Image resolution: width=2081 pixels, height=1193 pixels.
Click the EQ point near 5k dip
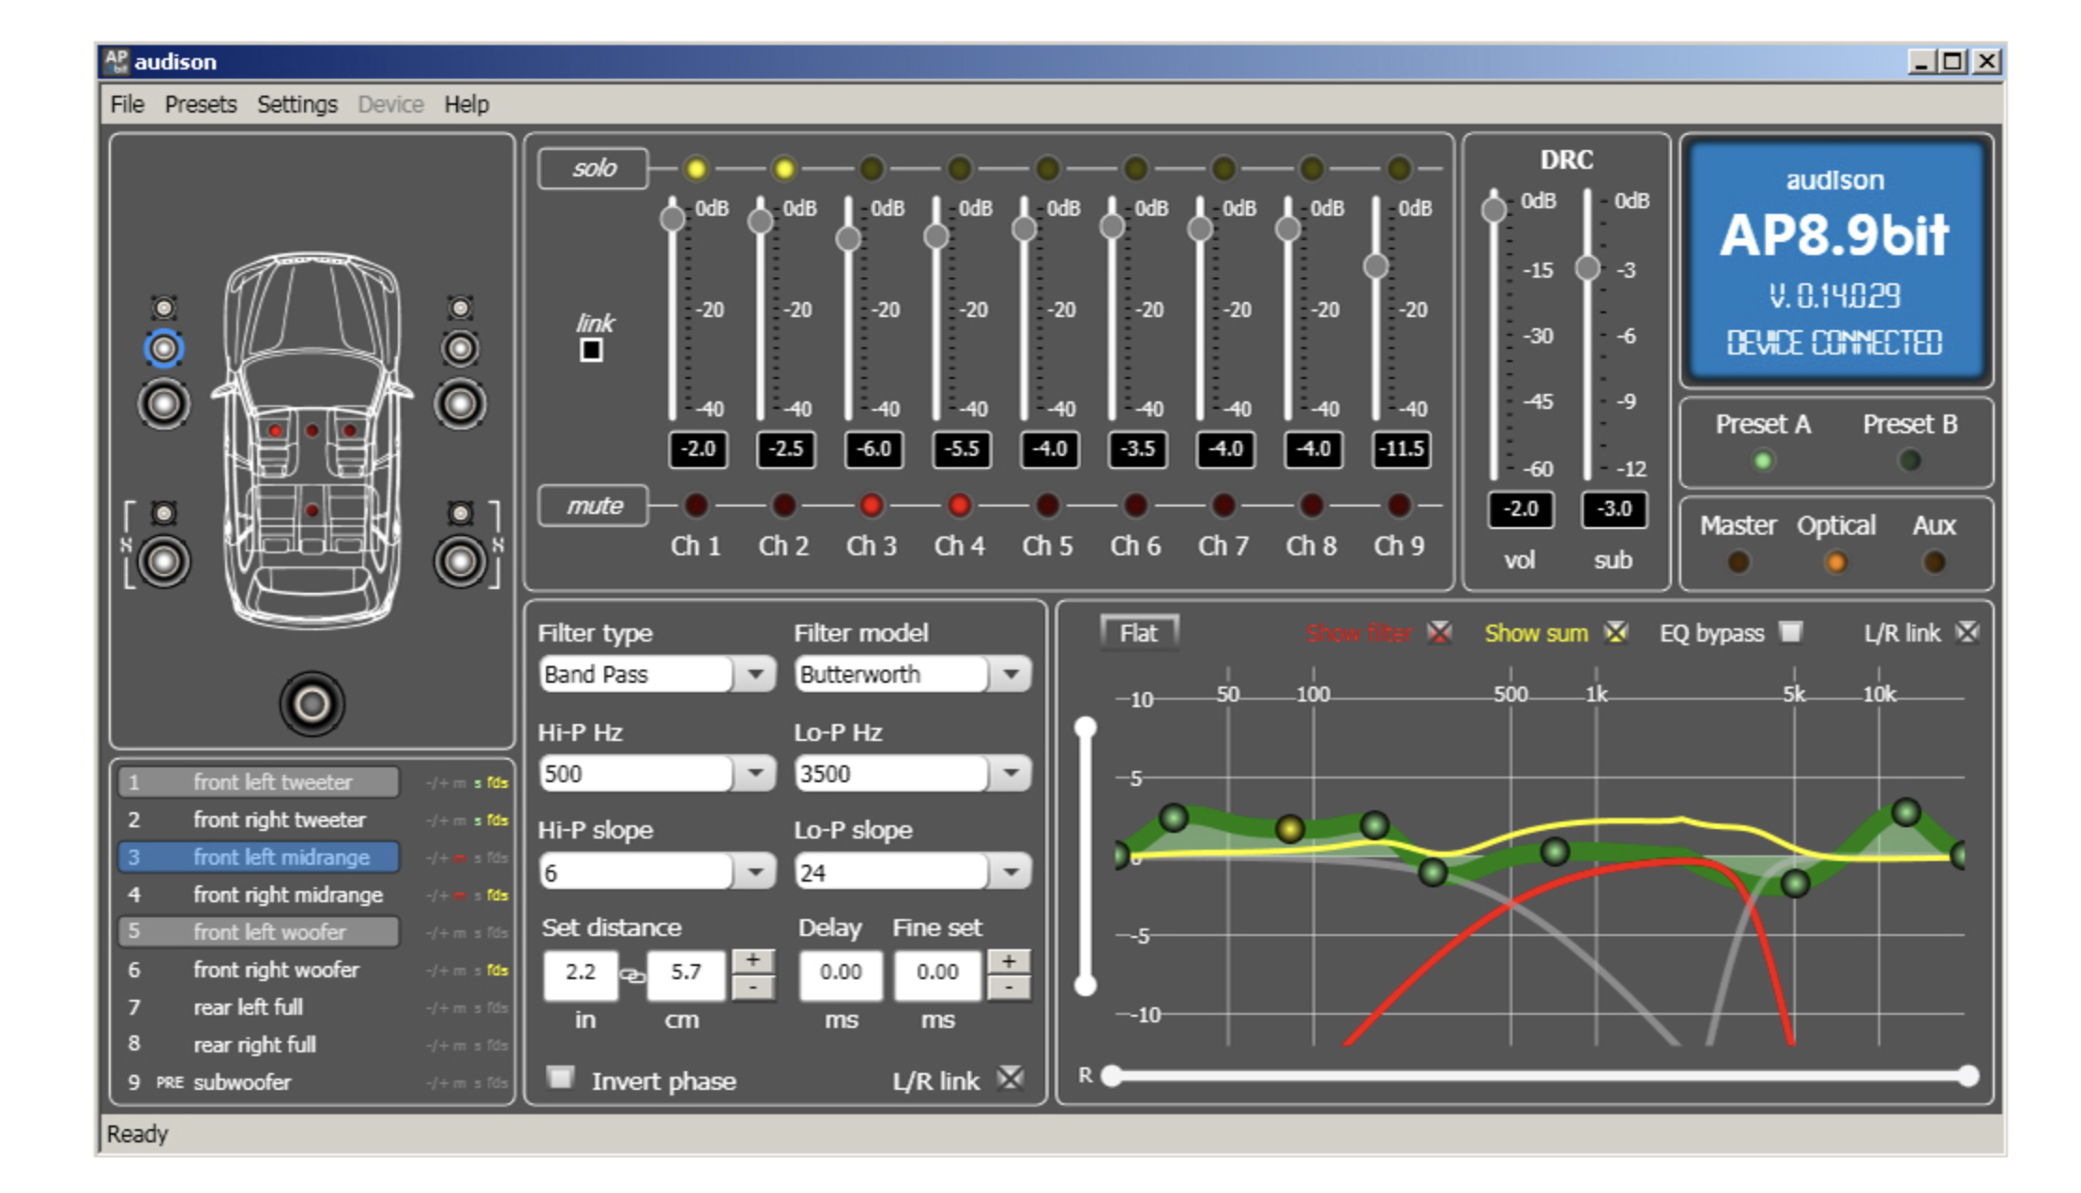point(1795,883)
